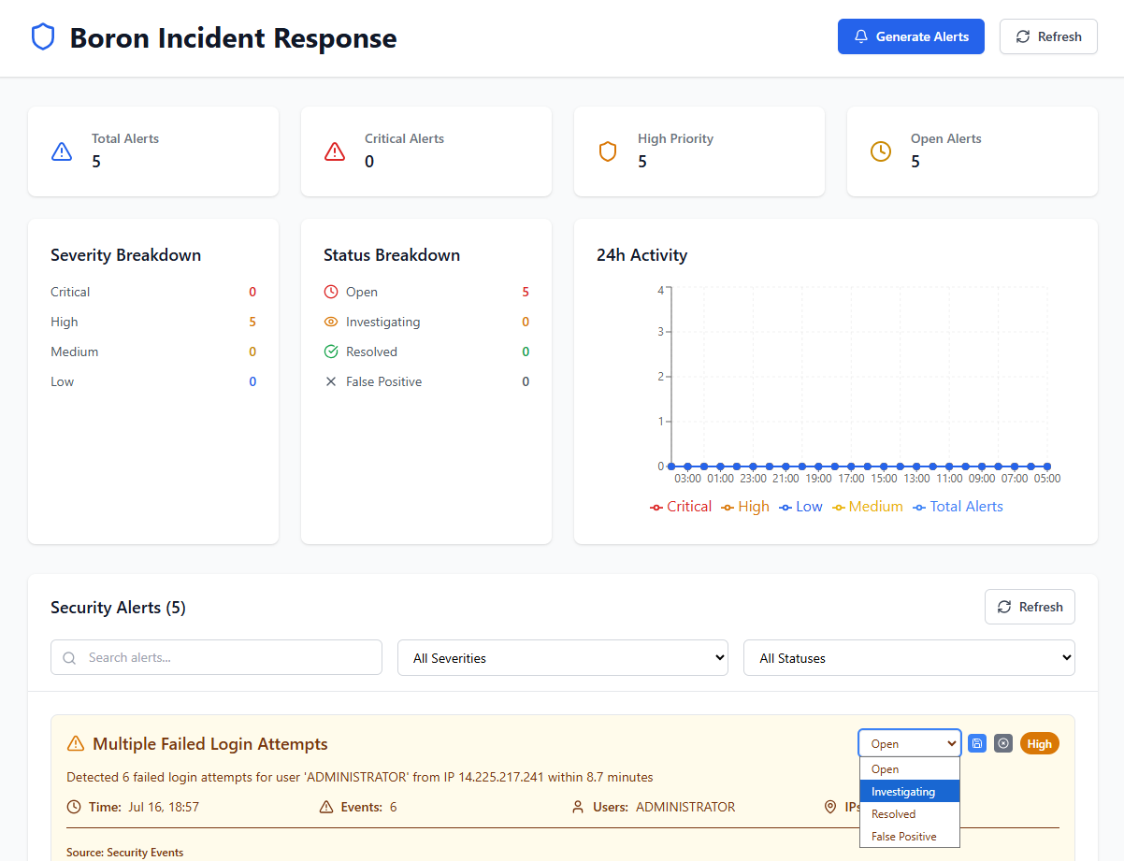Toggle the High series in chart legend
Screen dimensions: 1124x861
pyautogui.click(x=745, y=507)
